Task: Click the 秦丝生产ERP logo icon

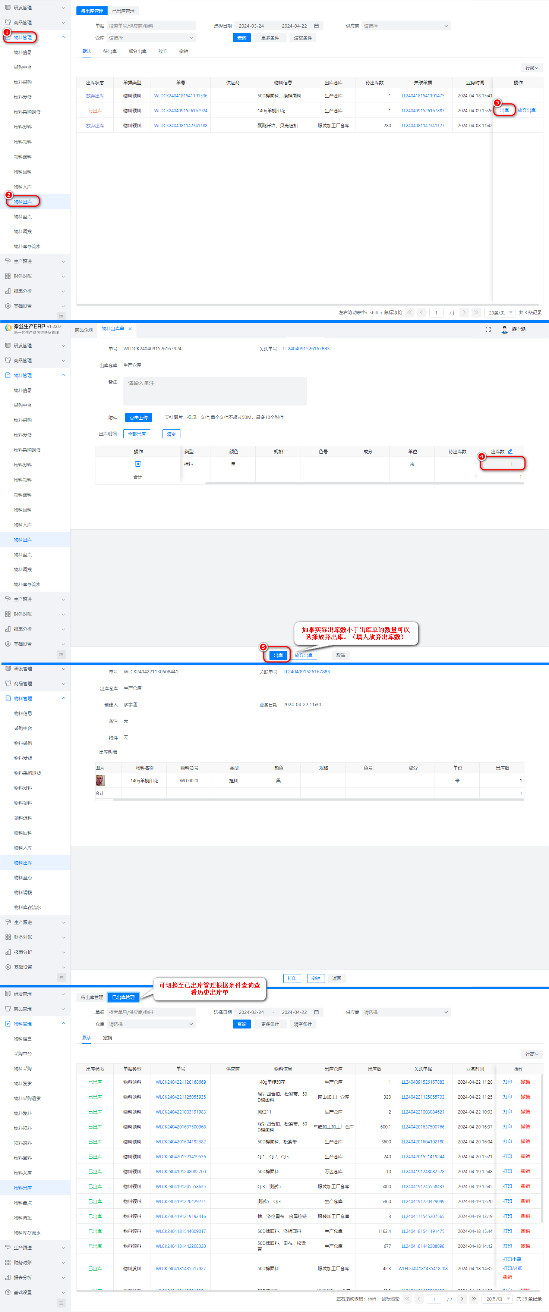Action: click(x=8, y=328)
